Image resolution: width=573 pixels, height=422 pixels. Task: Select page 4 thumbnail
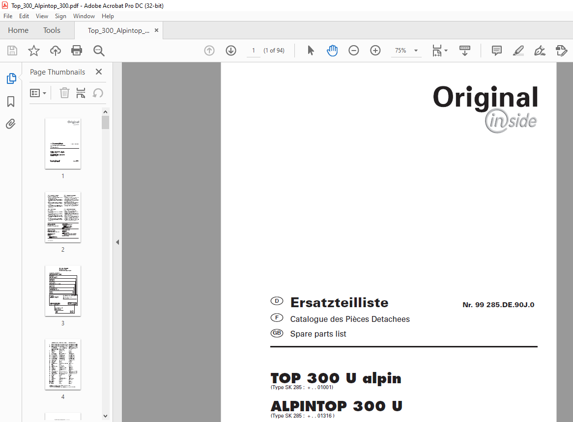click(63, 365)
